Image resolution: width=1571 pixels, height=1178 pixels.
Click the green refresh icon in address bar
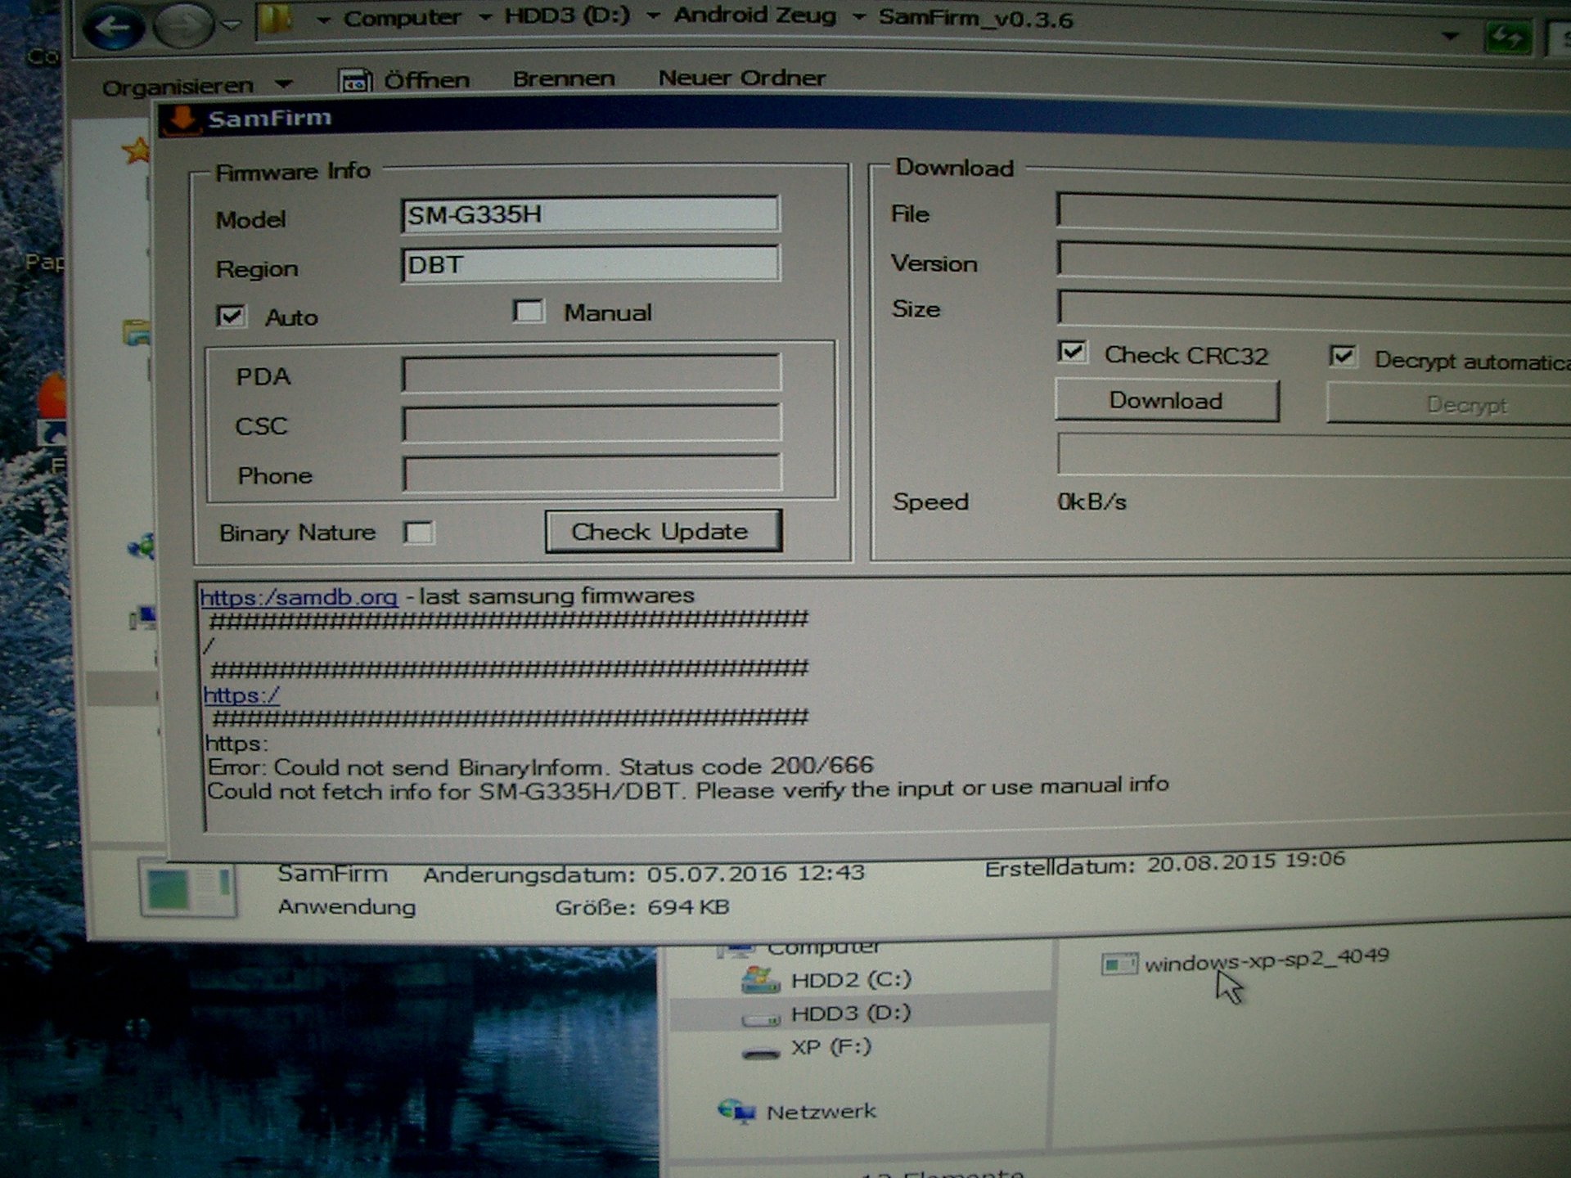[x=1507, y=36]
